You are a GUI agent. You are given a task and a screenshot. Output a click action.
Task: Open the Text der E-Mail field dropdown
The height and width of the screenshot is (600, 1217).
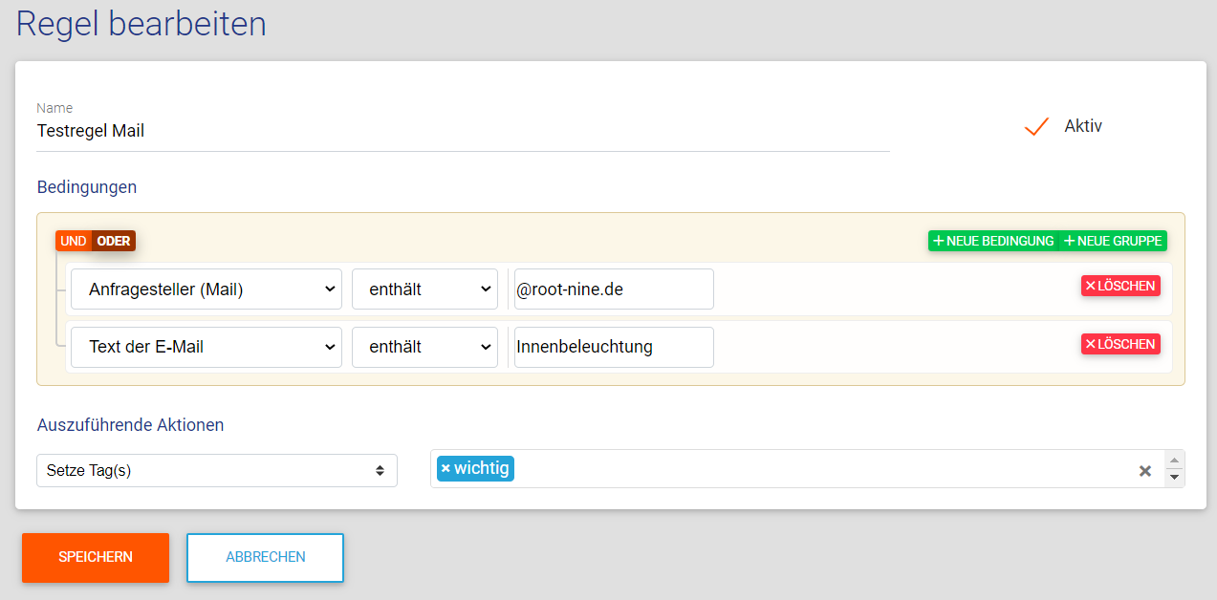pos(206,347)
